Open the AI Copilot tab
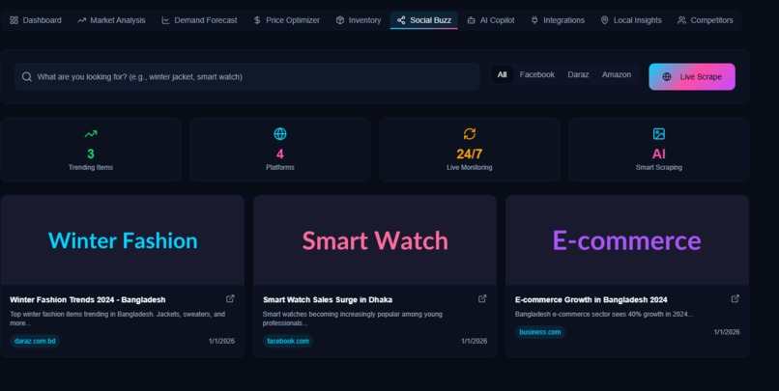This screenshot has width=779, height=391. [x=491, y=20]
